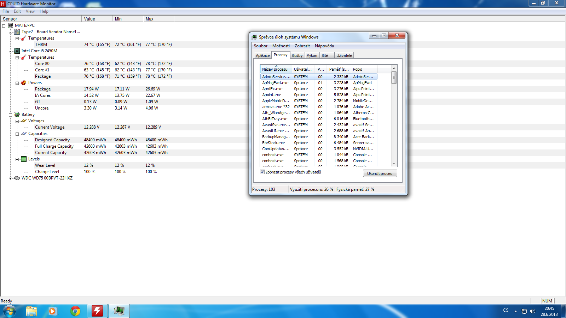Launch Google Chrome from taskbar
Screen dimensions: 566x318
coord(75,311)
